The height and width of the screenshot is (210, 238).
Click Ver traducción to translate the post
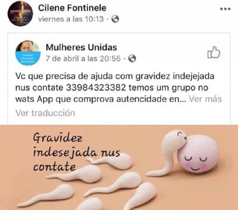(x=45, y=113)
